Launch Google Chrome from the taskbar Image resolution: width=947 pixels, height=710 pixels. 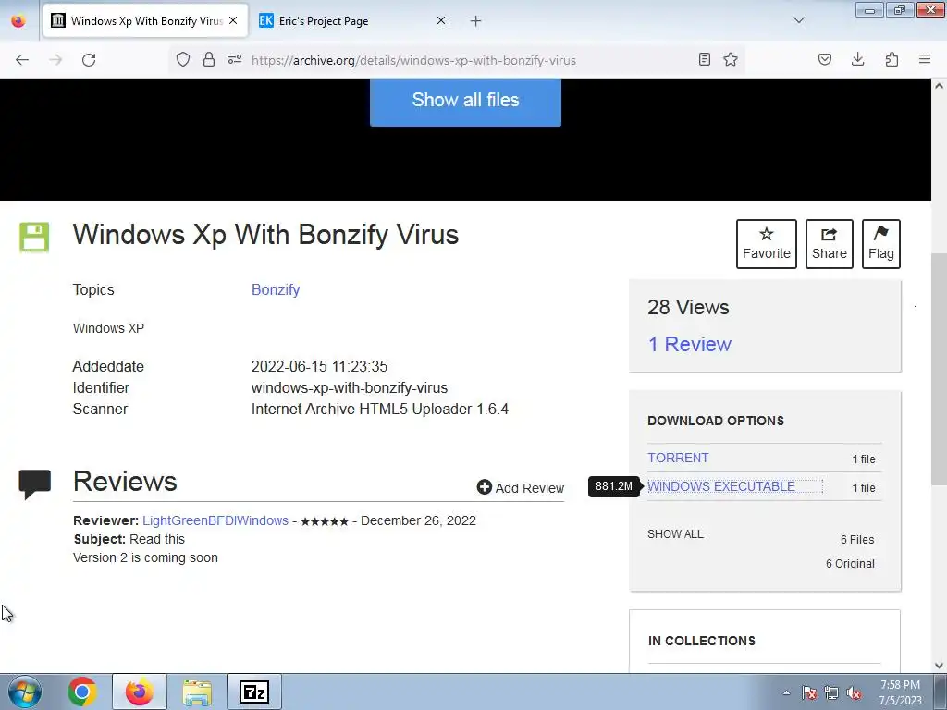click(x=82, y=692)
